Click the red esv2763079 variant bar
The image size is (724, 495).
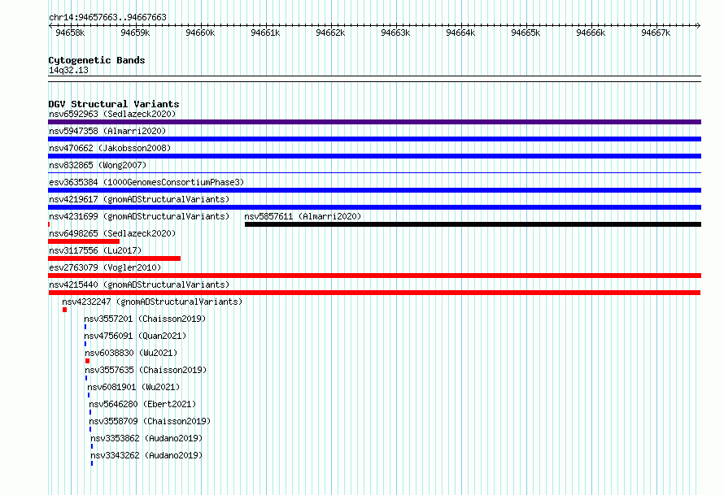point(374,276)
